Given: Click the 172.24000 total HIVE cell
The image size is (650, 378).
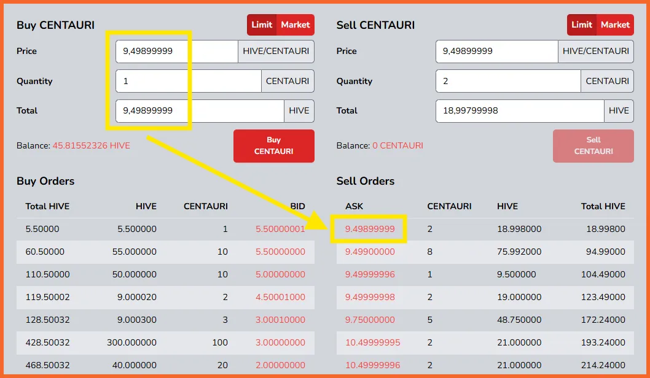Looking at the screenshot, I should 603,320.
